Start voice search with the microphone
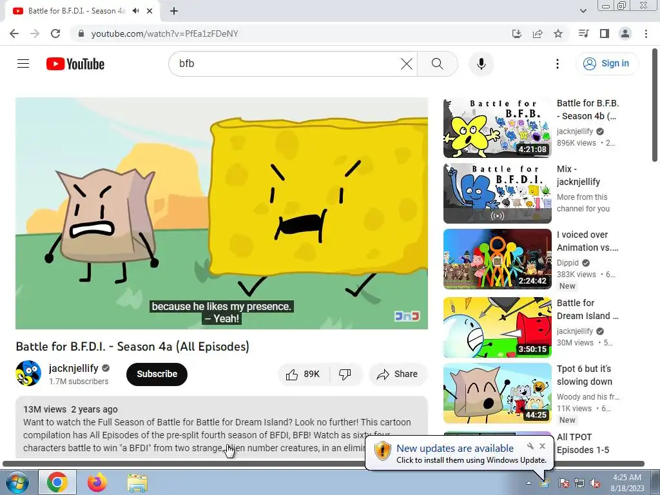Viewport: 660px width, 495px height. pos(481,64)
